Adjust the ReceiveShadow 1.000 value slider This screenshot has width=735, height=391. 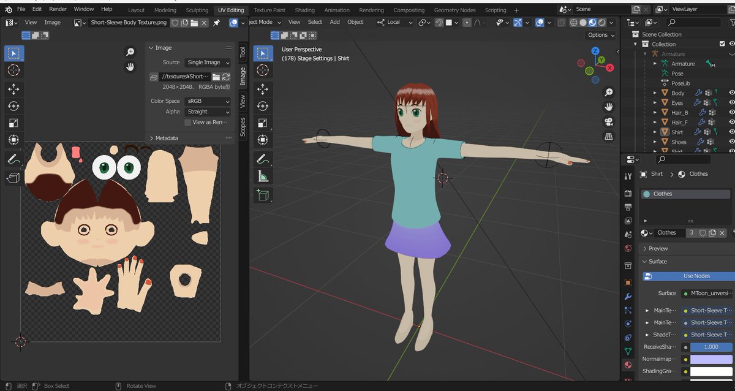coord(712,347)
